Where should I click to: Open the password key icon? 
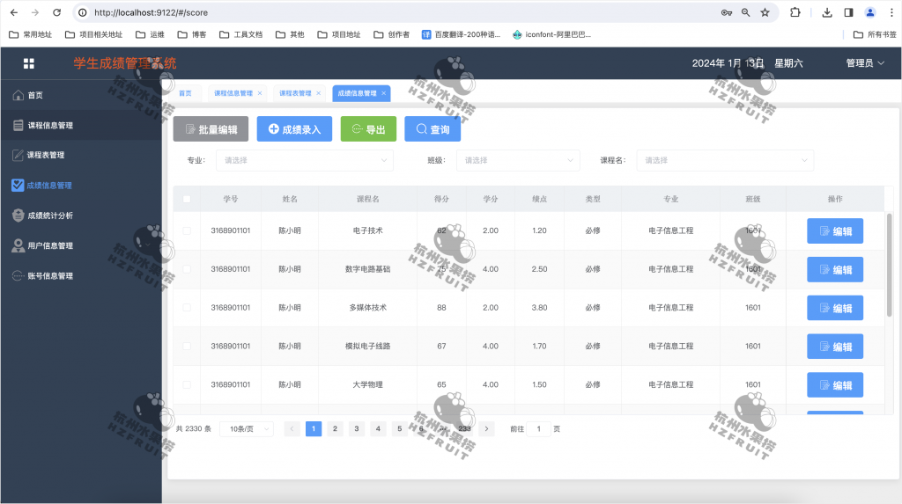pos(727,12)
